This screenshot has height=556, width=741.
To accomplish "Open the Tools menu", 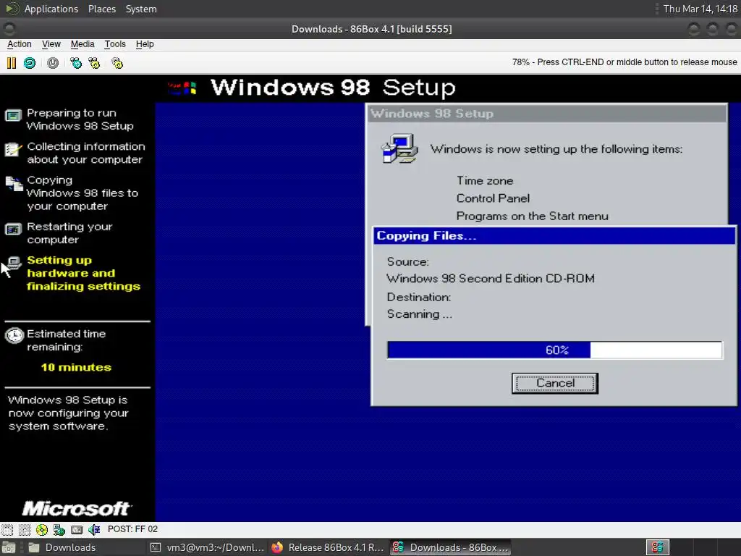I will 115,44.
